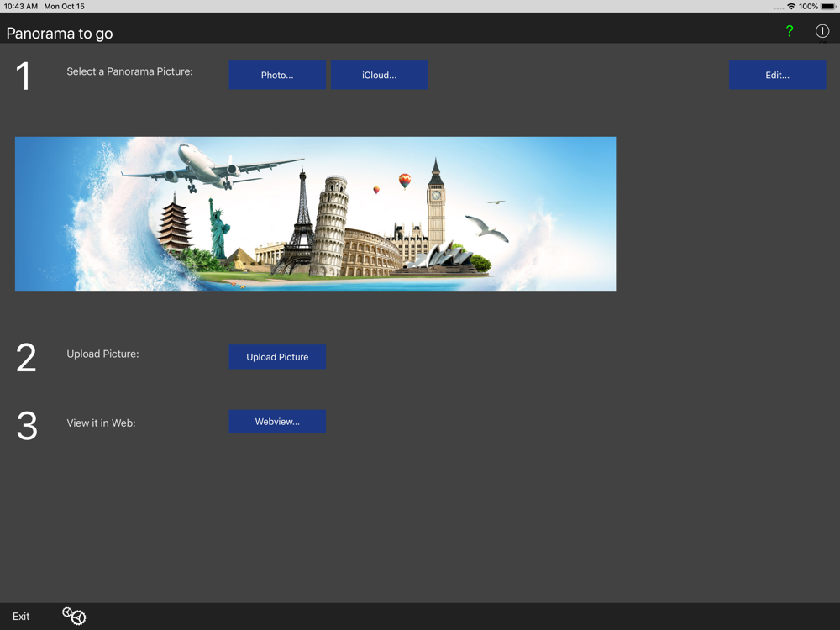Open the settings gears icon
The image size is (840, 630).
pyautogui.click(x=74, y=616)
